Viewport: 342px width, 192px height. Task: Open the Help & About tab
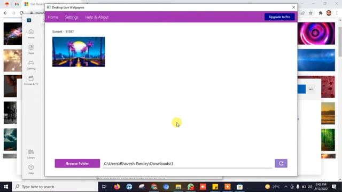(97, 17)
